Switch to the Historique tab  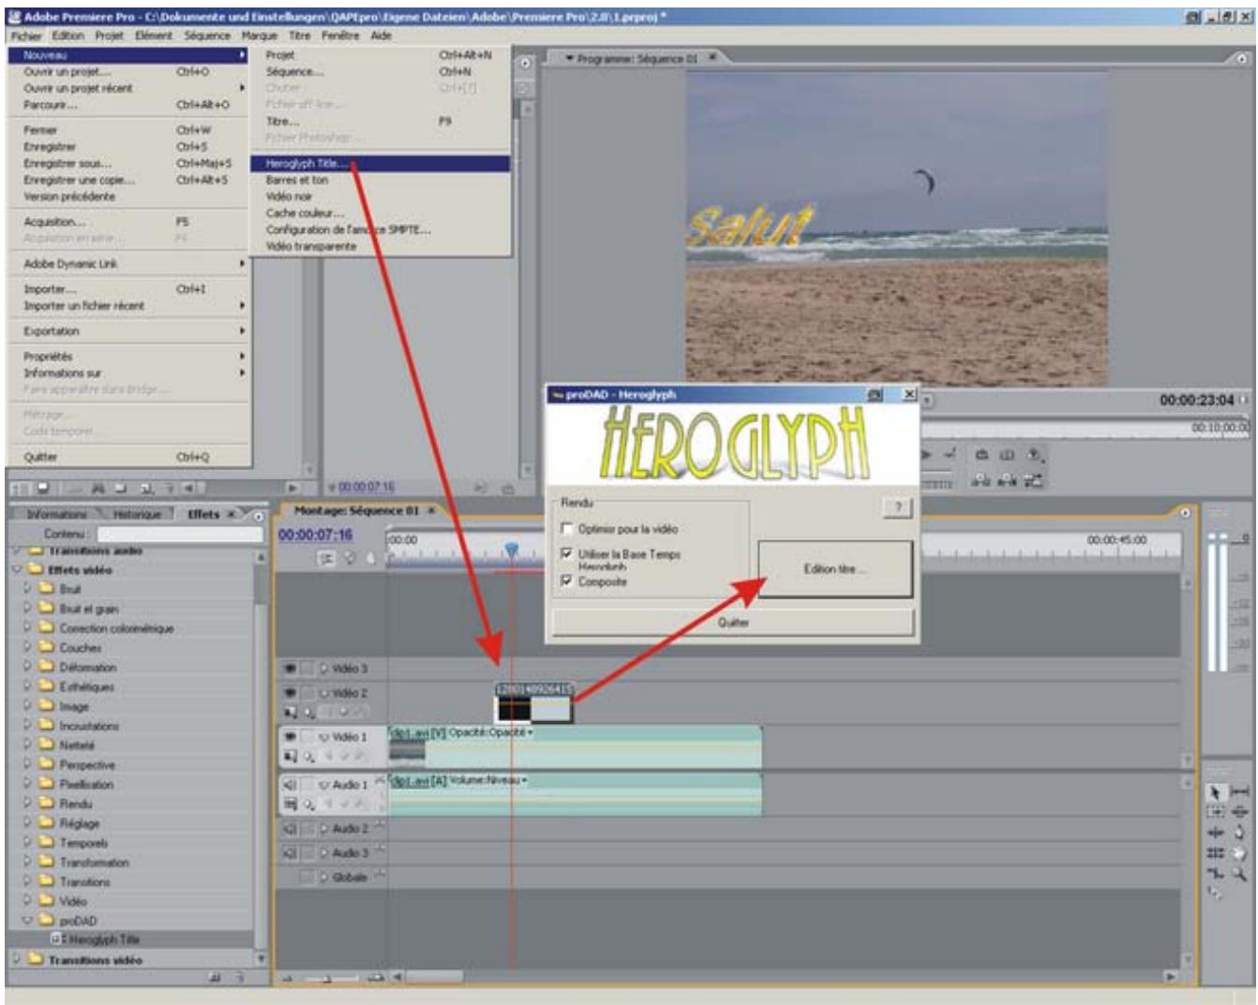(137, 514)
